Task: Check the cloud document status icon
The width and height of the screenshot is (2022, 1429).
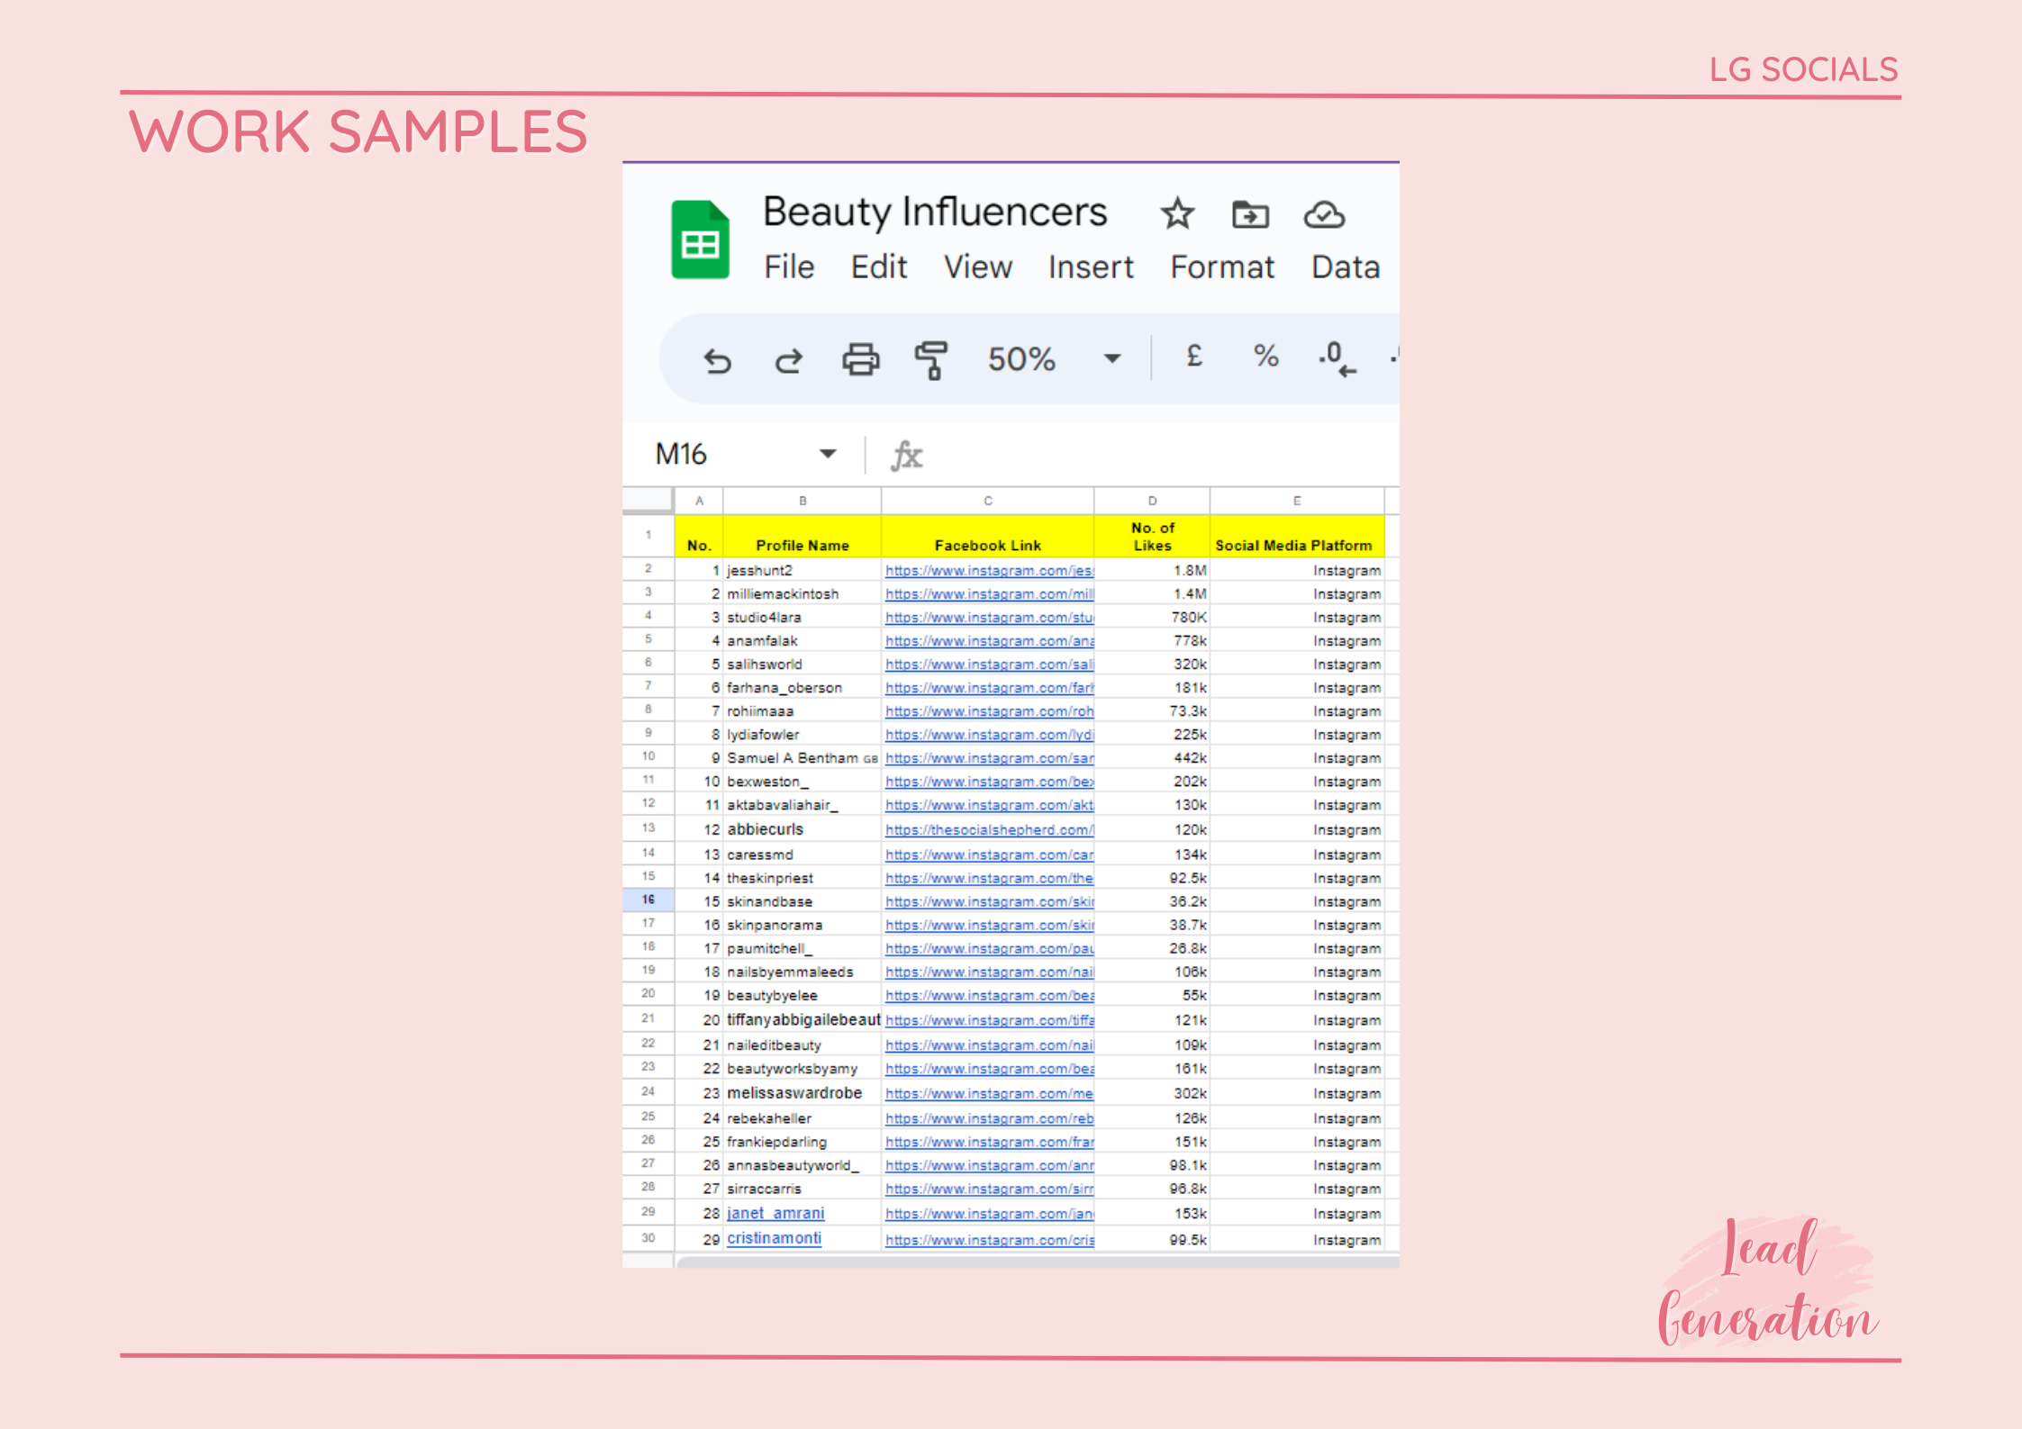Action: pos(1323,215)
